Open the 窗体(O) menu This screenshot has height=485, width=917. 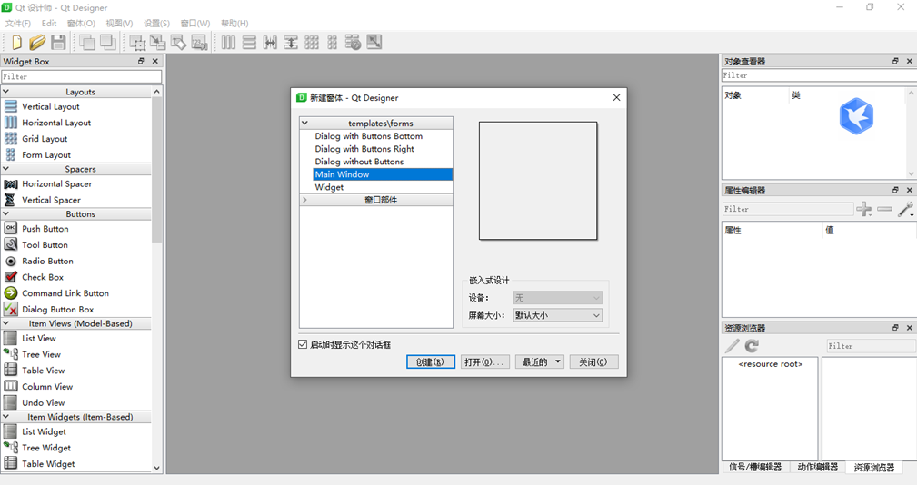pos(81,24)
